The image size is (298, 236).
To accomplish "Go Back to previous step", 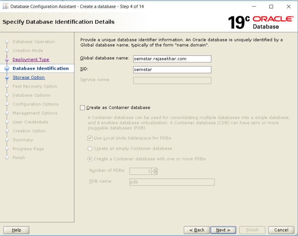I will point(196,230).
